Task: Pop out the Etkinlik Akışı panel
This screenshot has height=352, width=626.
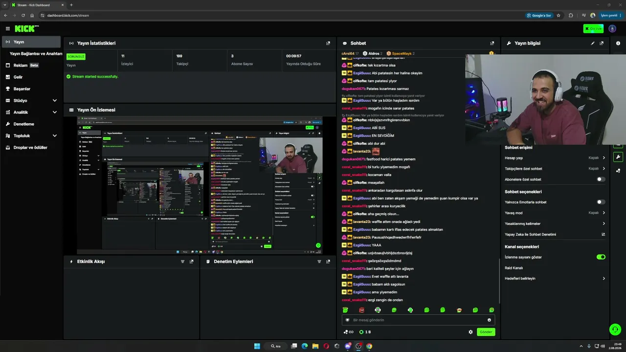Action: (191, 262)
